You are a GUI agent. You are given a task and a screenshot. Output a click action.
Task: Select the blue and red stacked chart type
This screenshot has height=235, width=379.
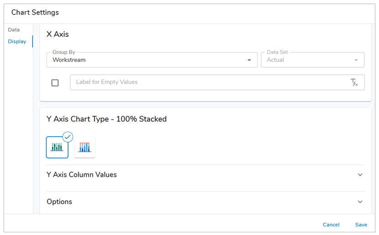[85, 147]
